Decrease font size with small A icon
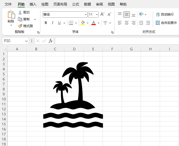Screen dimensions: 179x146 (109, 14)
